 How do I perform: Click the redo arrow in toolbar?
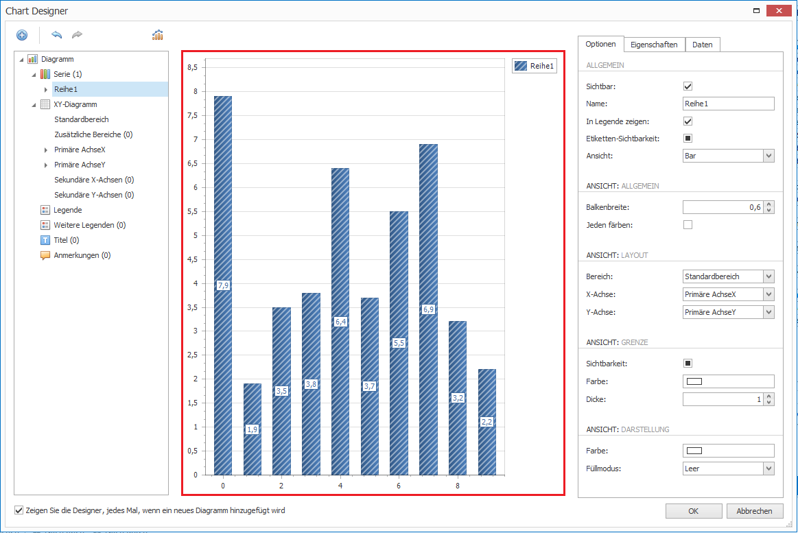(x=77, y=35)
